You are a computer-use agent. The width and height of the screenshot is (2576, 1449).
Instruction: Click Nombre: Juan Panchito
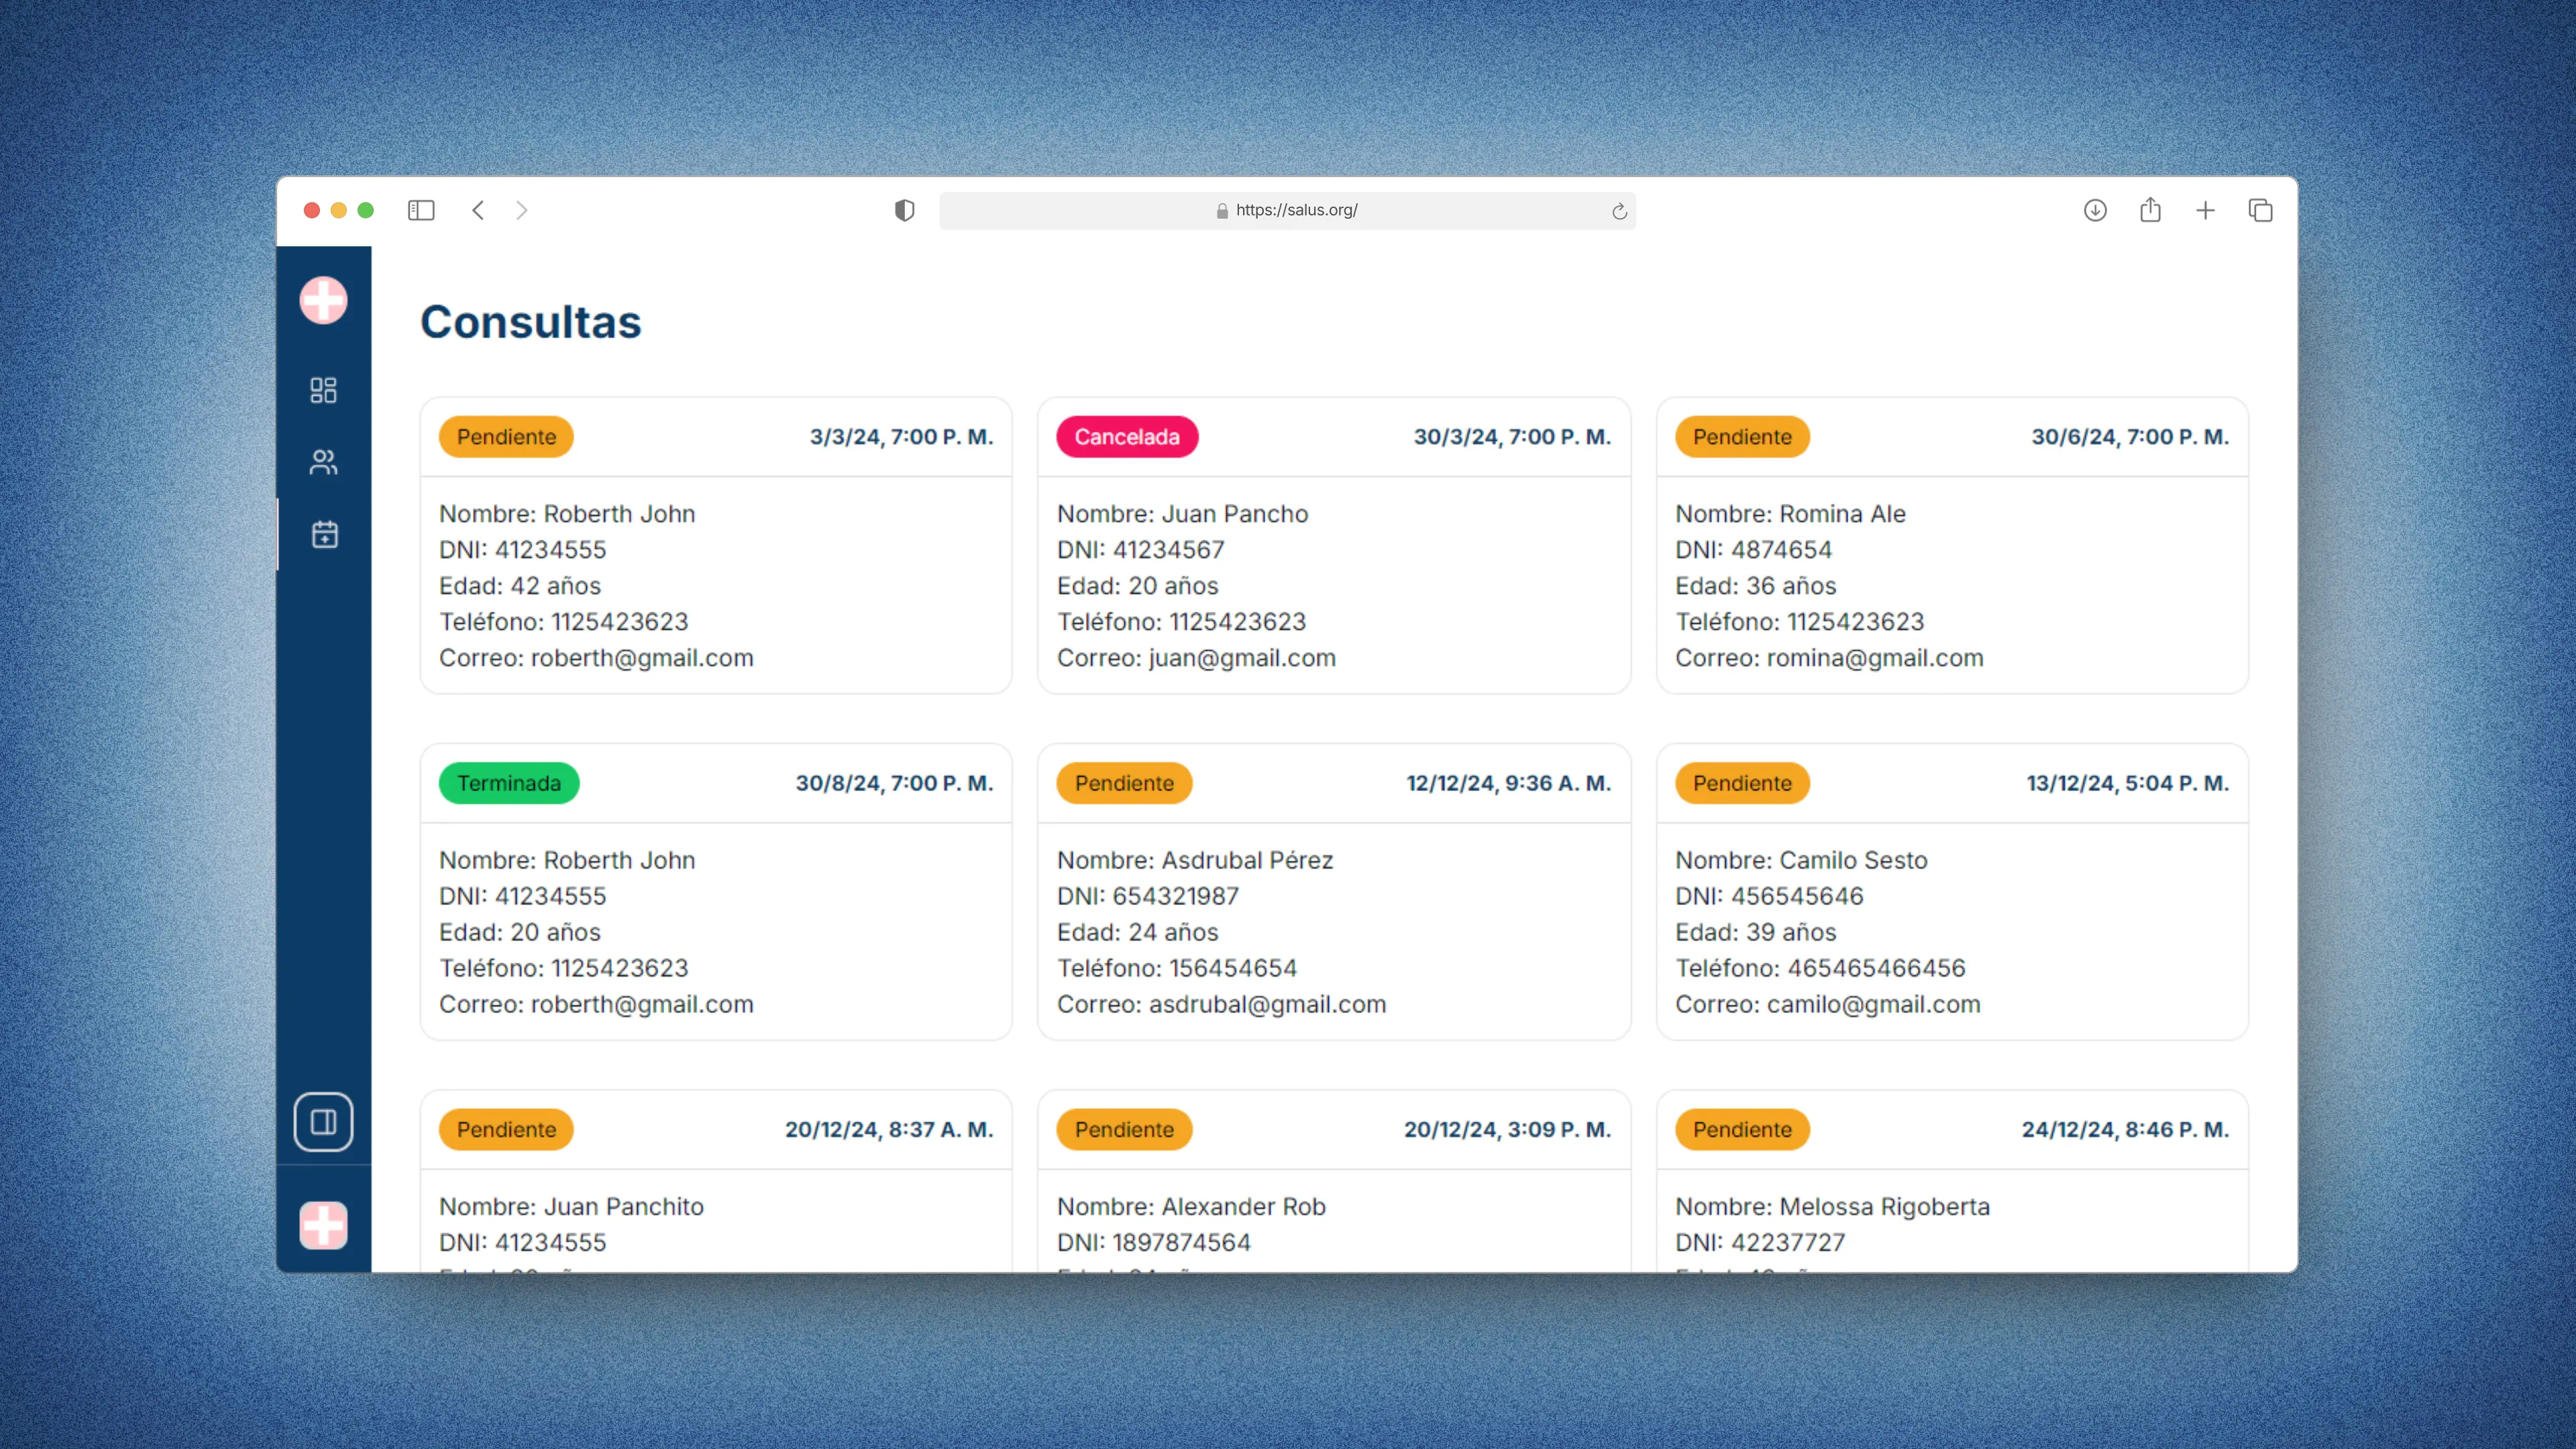point(571,1206)
